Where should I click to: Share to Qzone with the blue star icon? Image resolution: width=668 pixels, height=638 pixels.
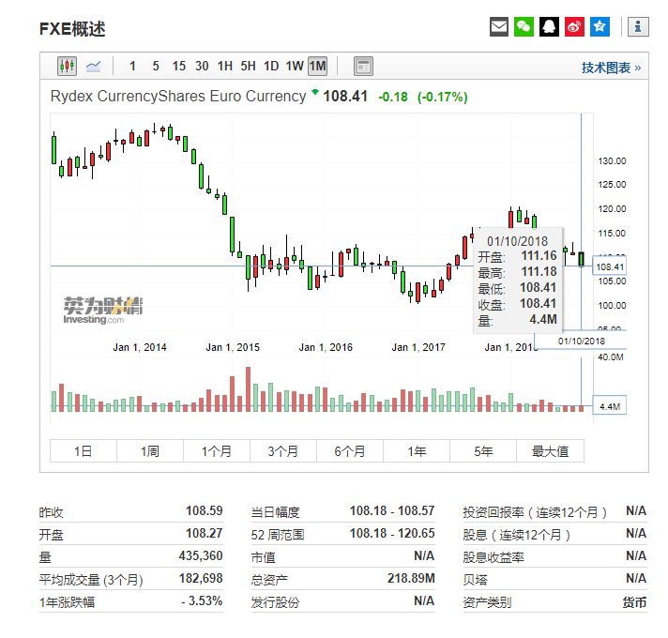coord(600,27)
